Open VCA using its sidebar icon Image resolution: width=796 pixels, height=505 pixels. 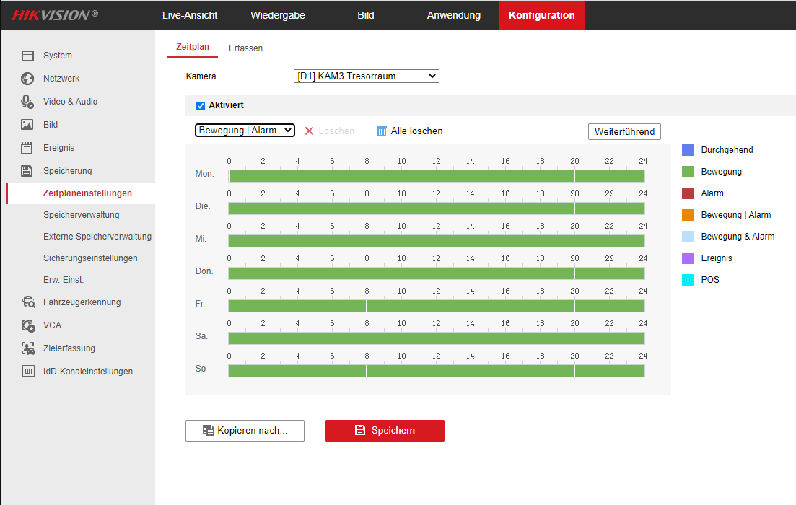pyautogui.click(x=27, y=325)
